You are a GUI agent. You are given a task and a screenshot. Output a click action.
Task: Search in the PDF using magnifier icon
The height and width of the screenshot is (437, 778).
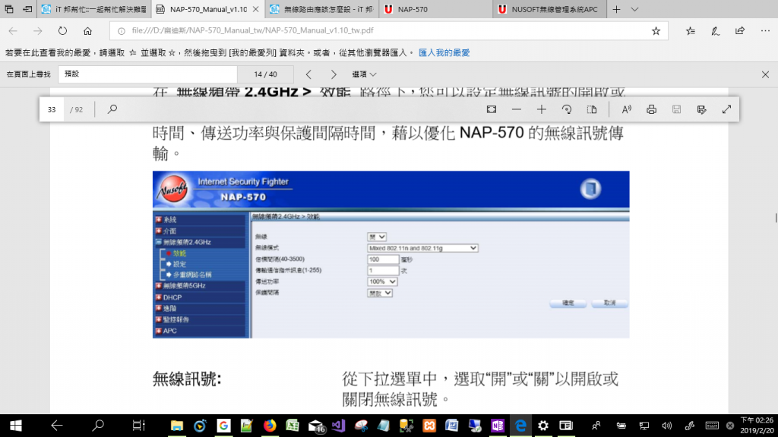pos(112,109)
